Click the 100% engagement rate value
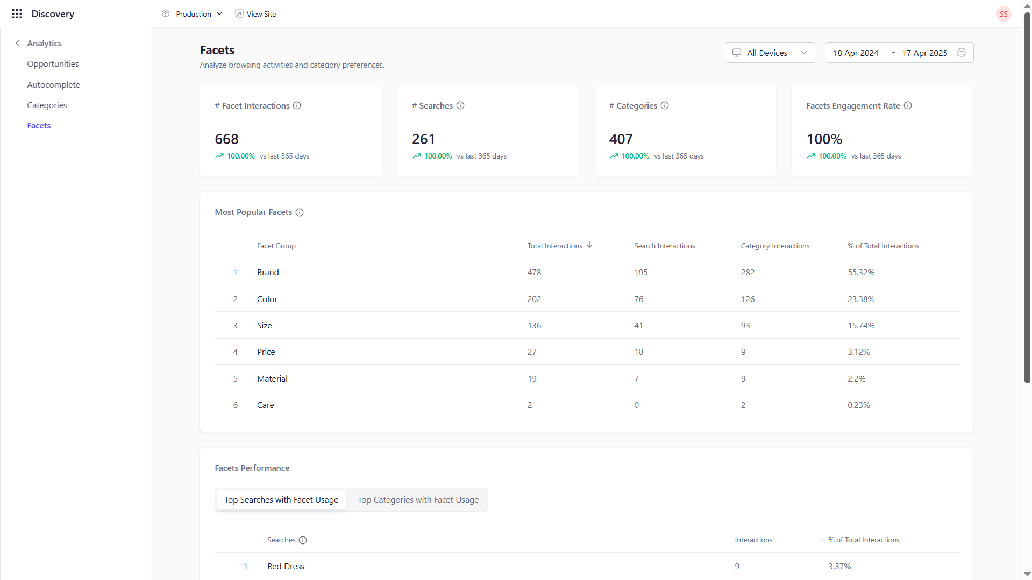This screenshot has width=1032, height=580. [824, 139]
